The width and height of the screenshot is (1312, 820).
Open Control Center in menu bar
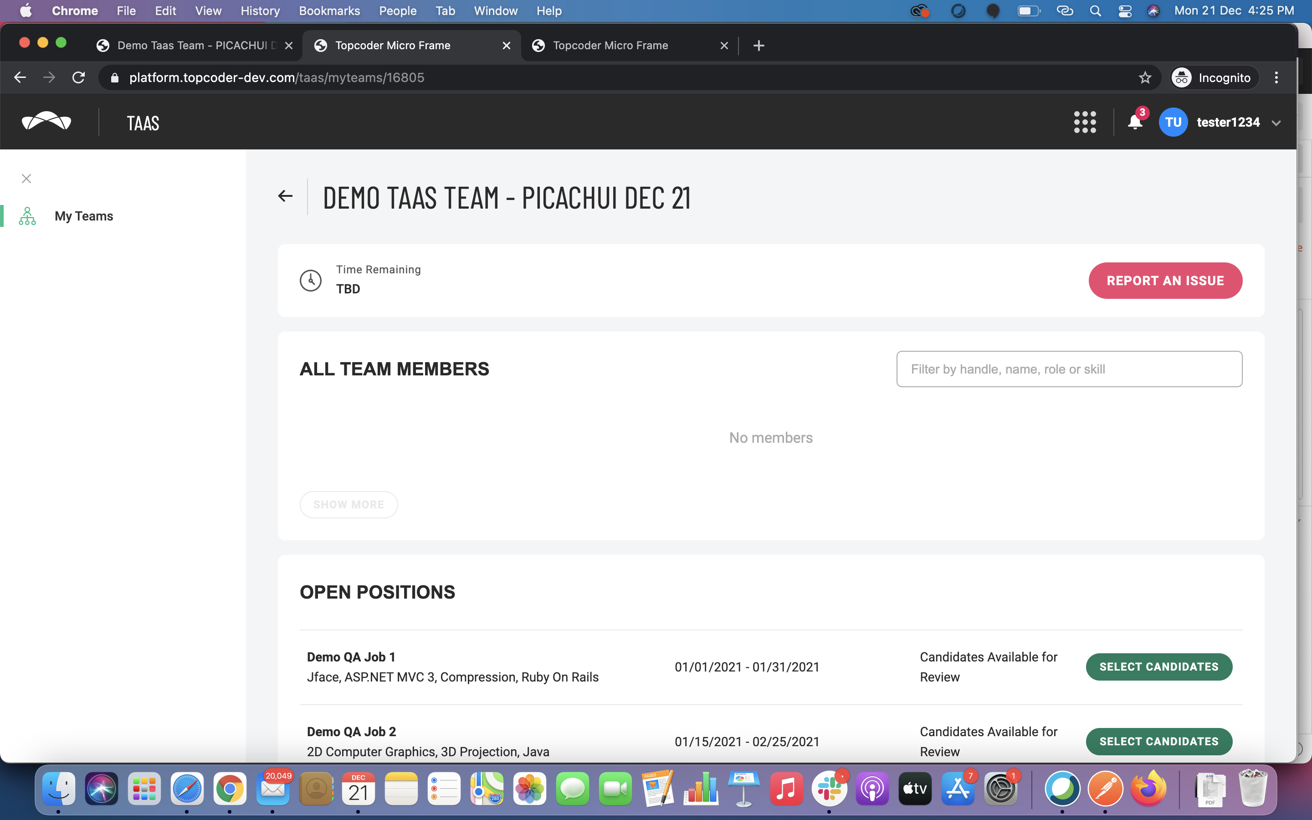[x=1124, y=11]
